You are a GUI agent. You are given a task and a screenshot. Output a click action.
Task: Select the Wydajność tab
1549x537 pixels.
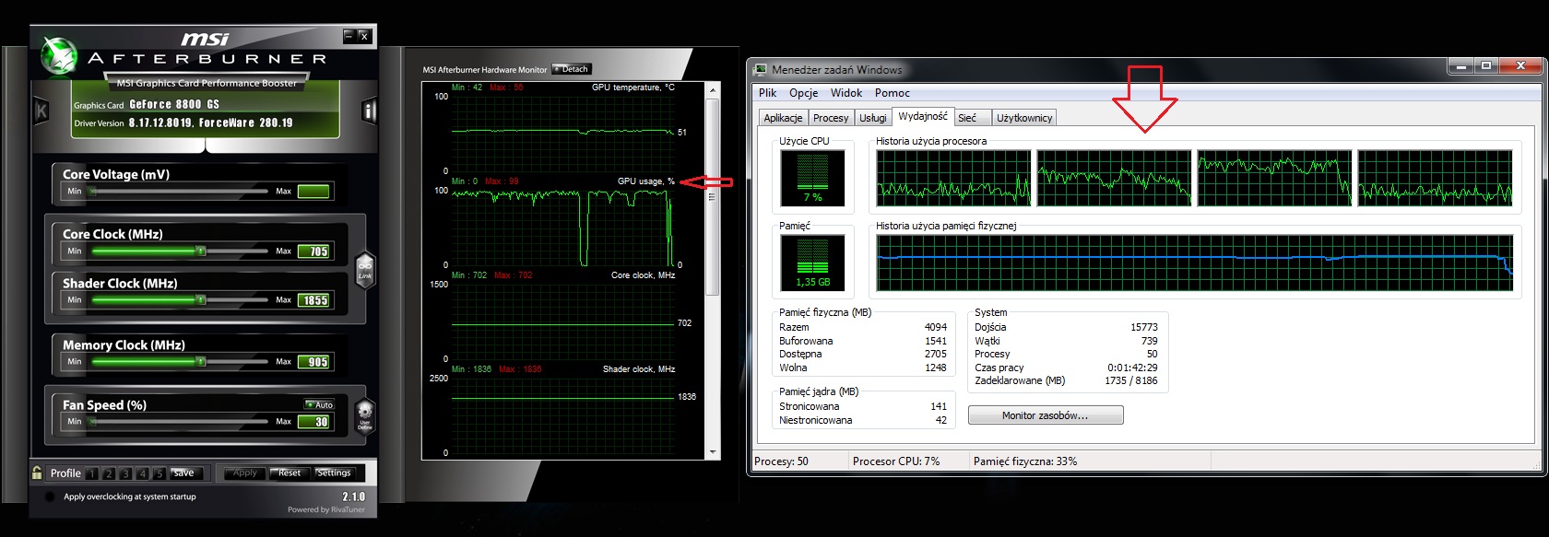click(923, 116)
